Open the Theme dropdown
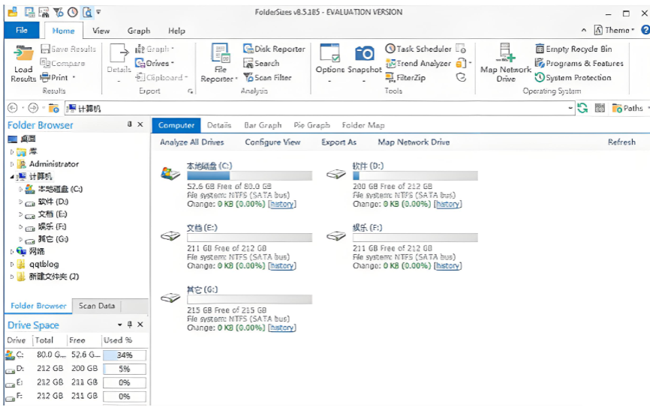This screenshot has height=410, width=650. pos(614,31)
